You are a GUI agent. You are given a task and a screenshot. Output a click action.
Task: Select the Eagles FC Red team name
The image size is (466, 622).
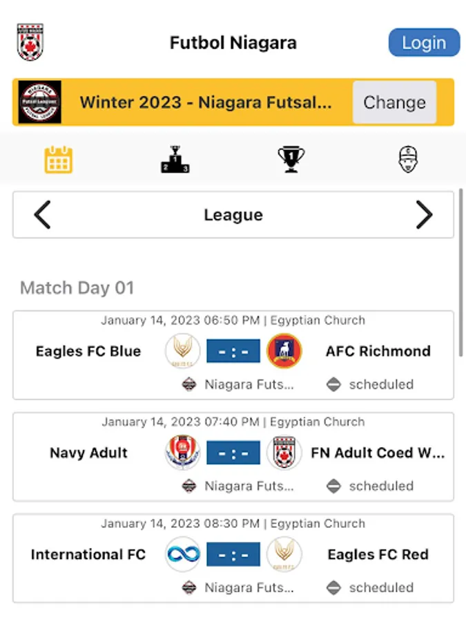(x=378, y=554)
